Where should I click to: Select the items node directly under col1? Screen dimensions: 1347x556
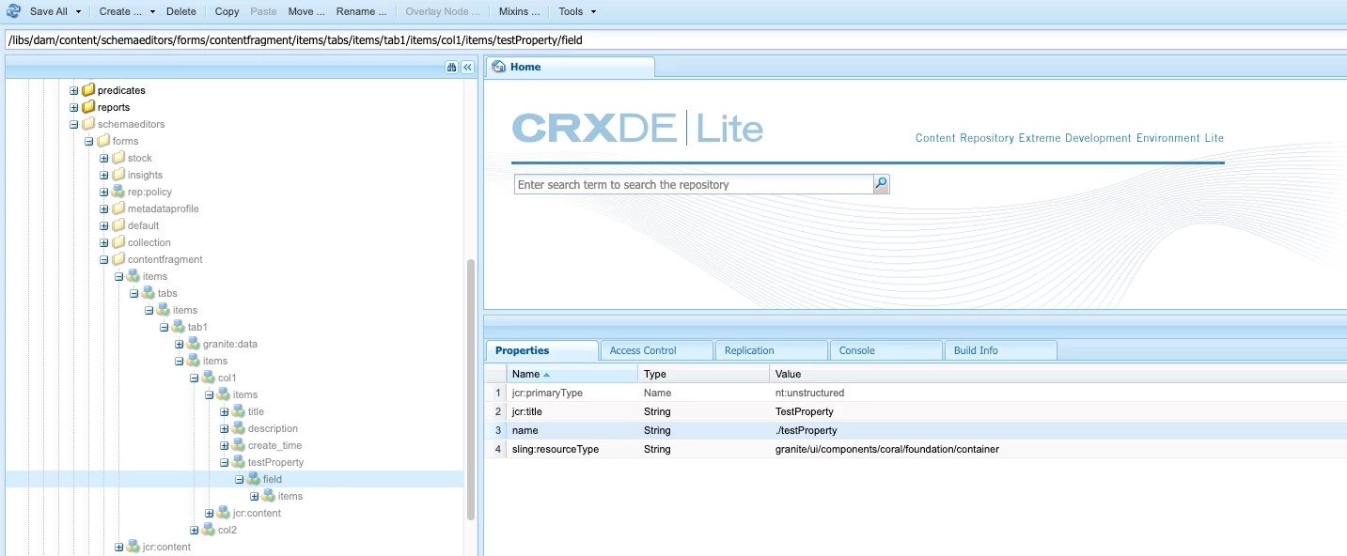(245, 394)
